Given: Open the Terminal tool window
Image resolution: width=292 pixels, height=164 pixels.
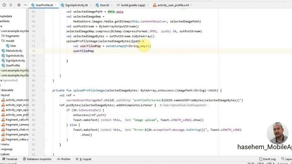Looking at the screenshot, I should click(10, 159).
